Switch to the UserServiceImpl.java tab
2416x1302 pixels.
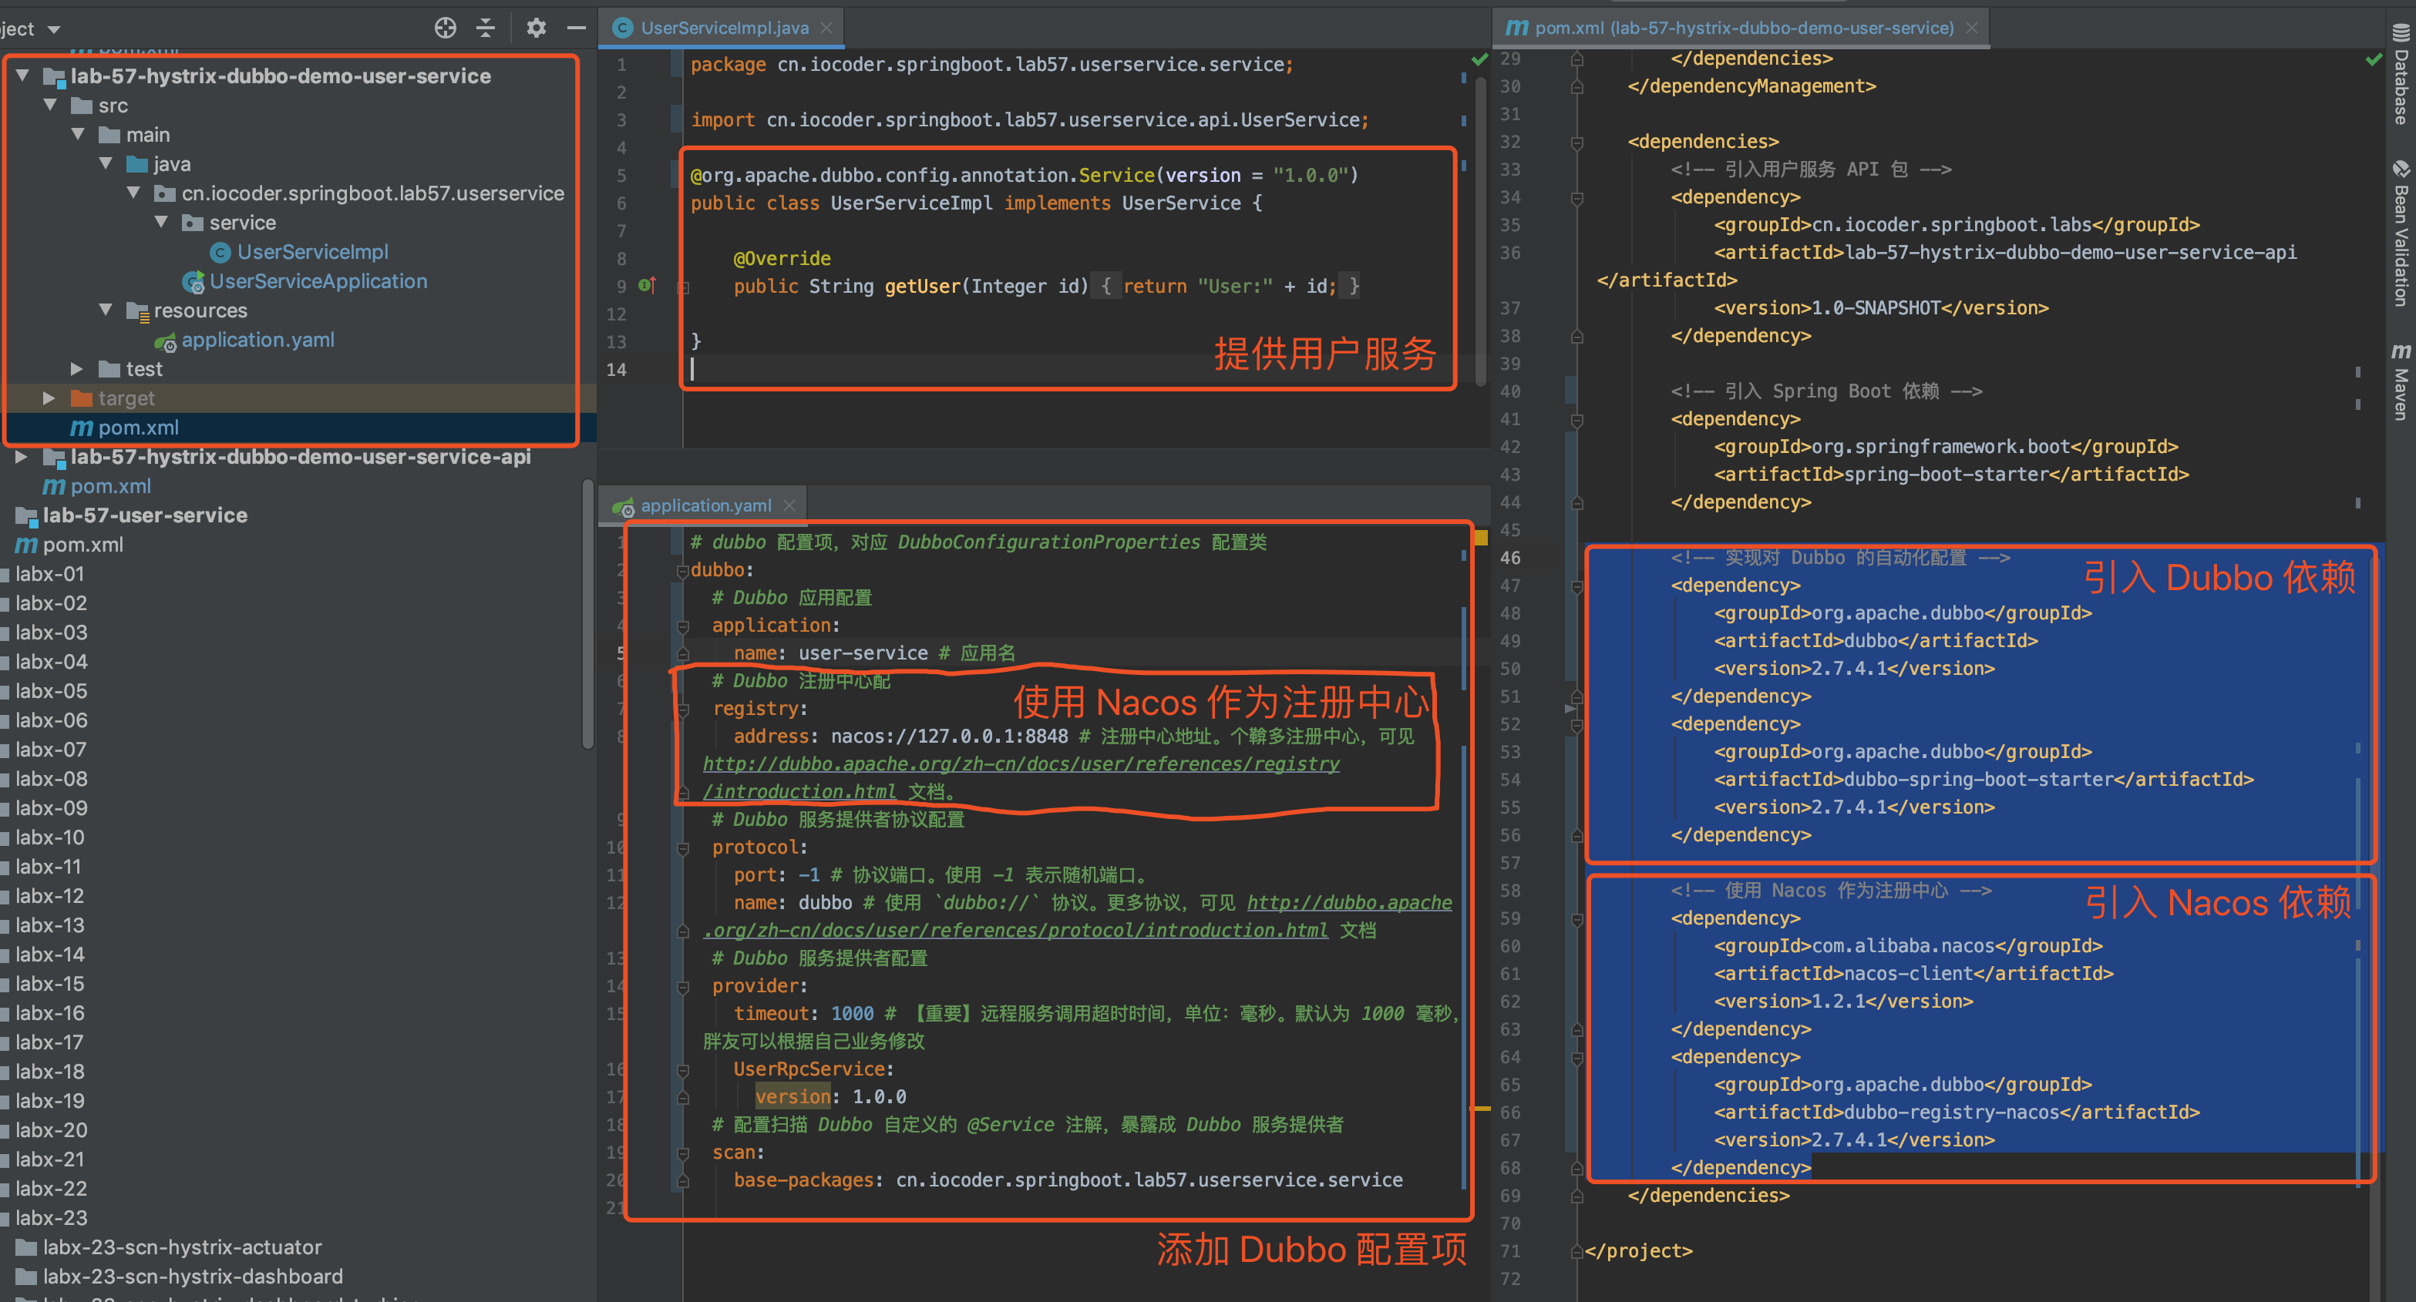click(723, 29)
